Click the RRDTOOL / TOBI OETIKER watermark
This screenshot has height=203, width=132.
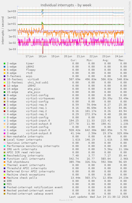pos(129,14)
